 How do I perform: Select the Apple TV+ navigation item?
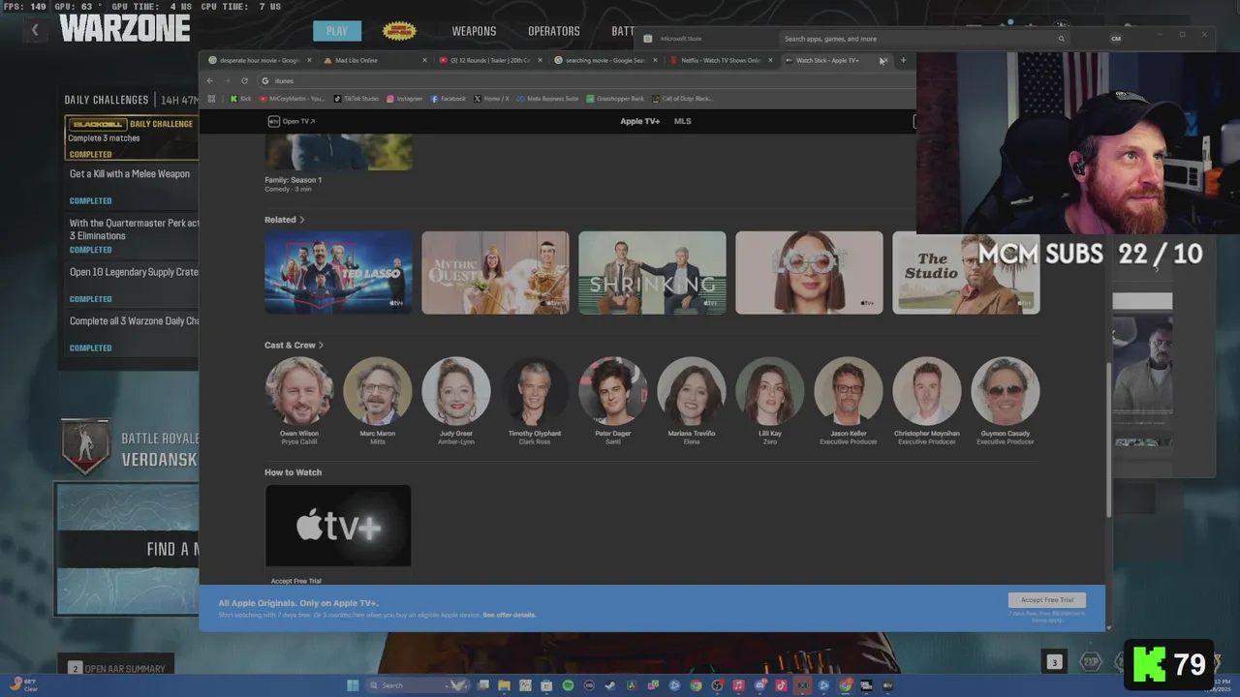(x=640, y=121)
